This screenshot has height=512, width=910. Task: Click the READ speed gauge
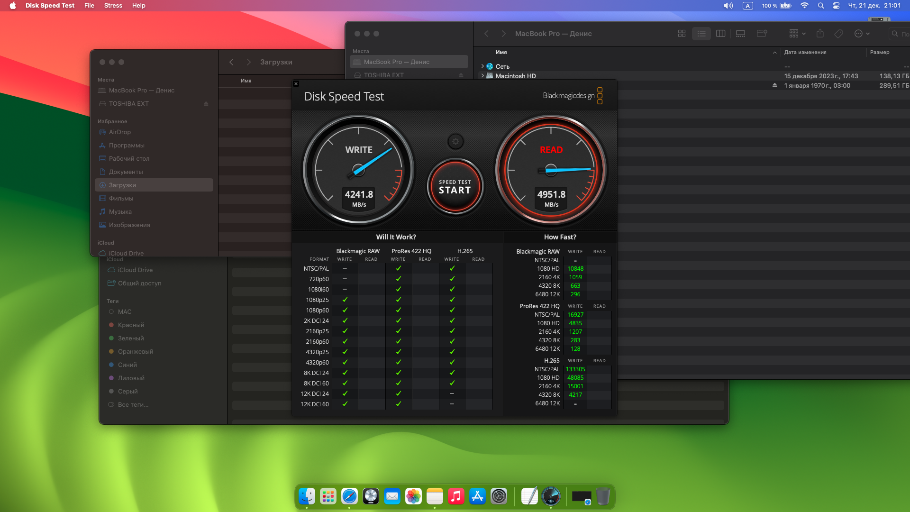coord(551,170)
